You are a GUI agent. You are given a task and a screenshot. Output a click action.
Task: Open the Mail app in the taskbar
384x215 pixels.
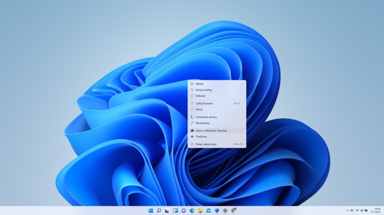point(209,210)
